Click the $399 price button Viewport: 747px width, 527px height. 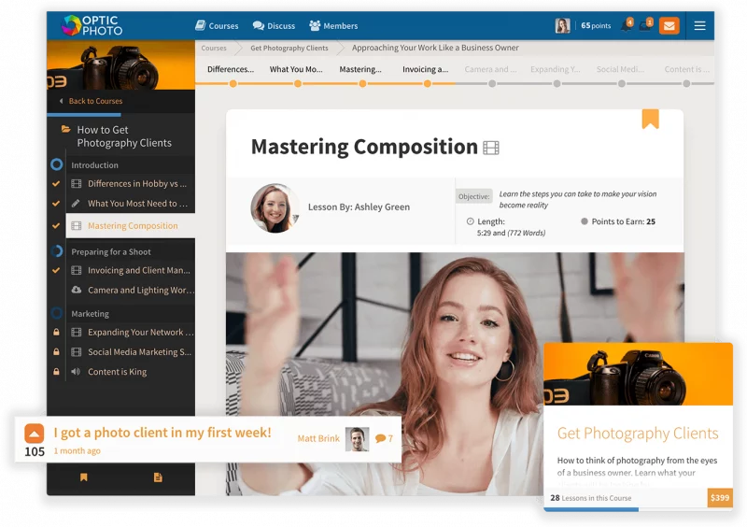click(720, 498)
